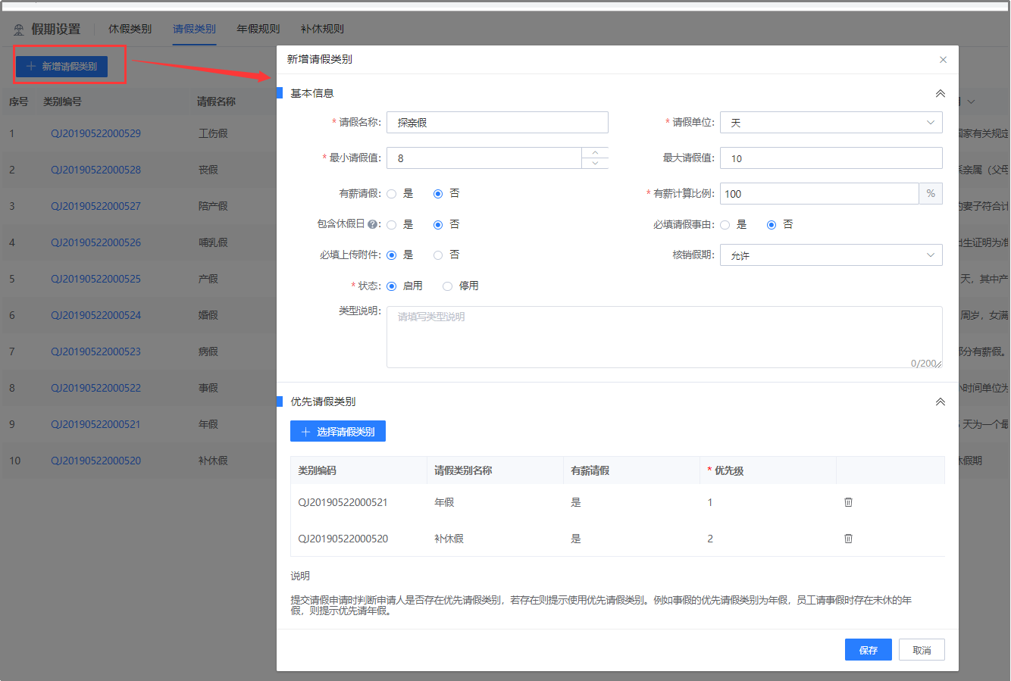Select 否 for 必填上传附件
Image resolution: width=1011 pixels, height=681 pixels.
pyautogui.click(x=438, y=255)
